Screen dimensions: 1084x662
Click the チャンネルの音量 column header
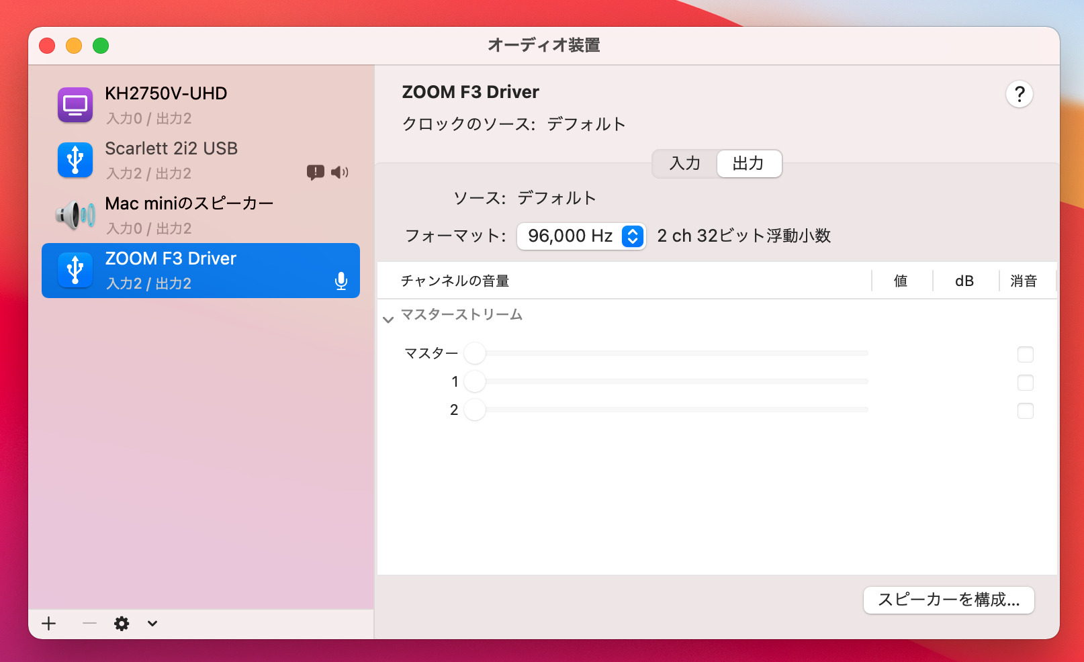(x=455, y=281)
